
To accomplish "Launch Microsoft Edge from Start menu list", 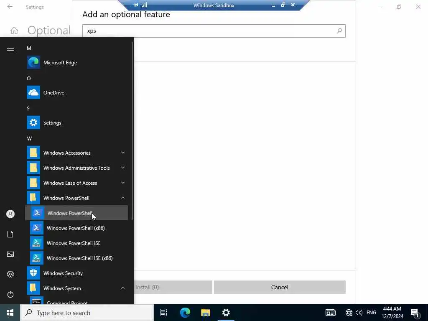I will click(76, 63).
